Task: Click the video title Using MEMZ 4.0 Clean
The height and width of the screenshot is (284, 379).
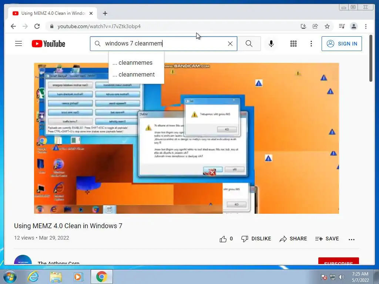Action: pyautogui.click(x=68, y=226)
